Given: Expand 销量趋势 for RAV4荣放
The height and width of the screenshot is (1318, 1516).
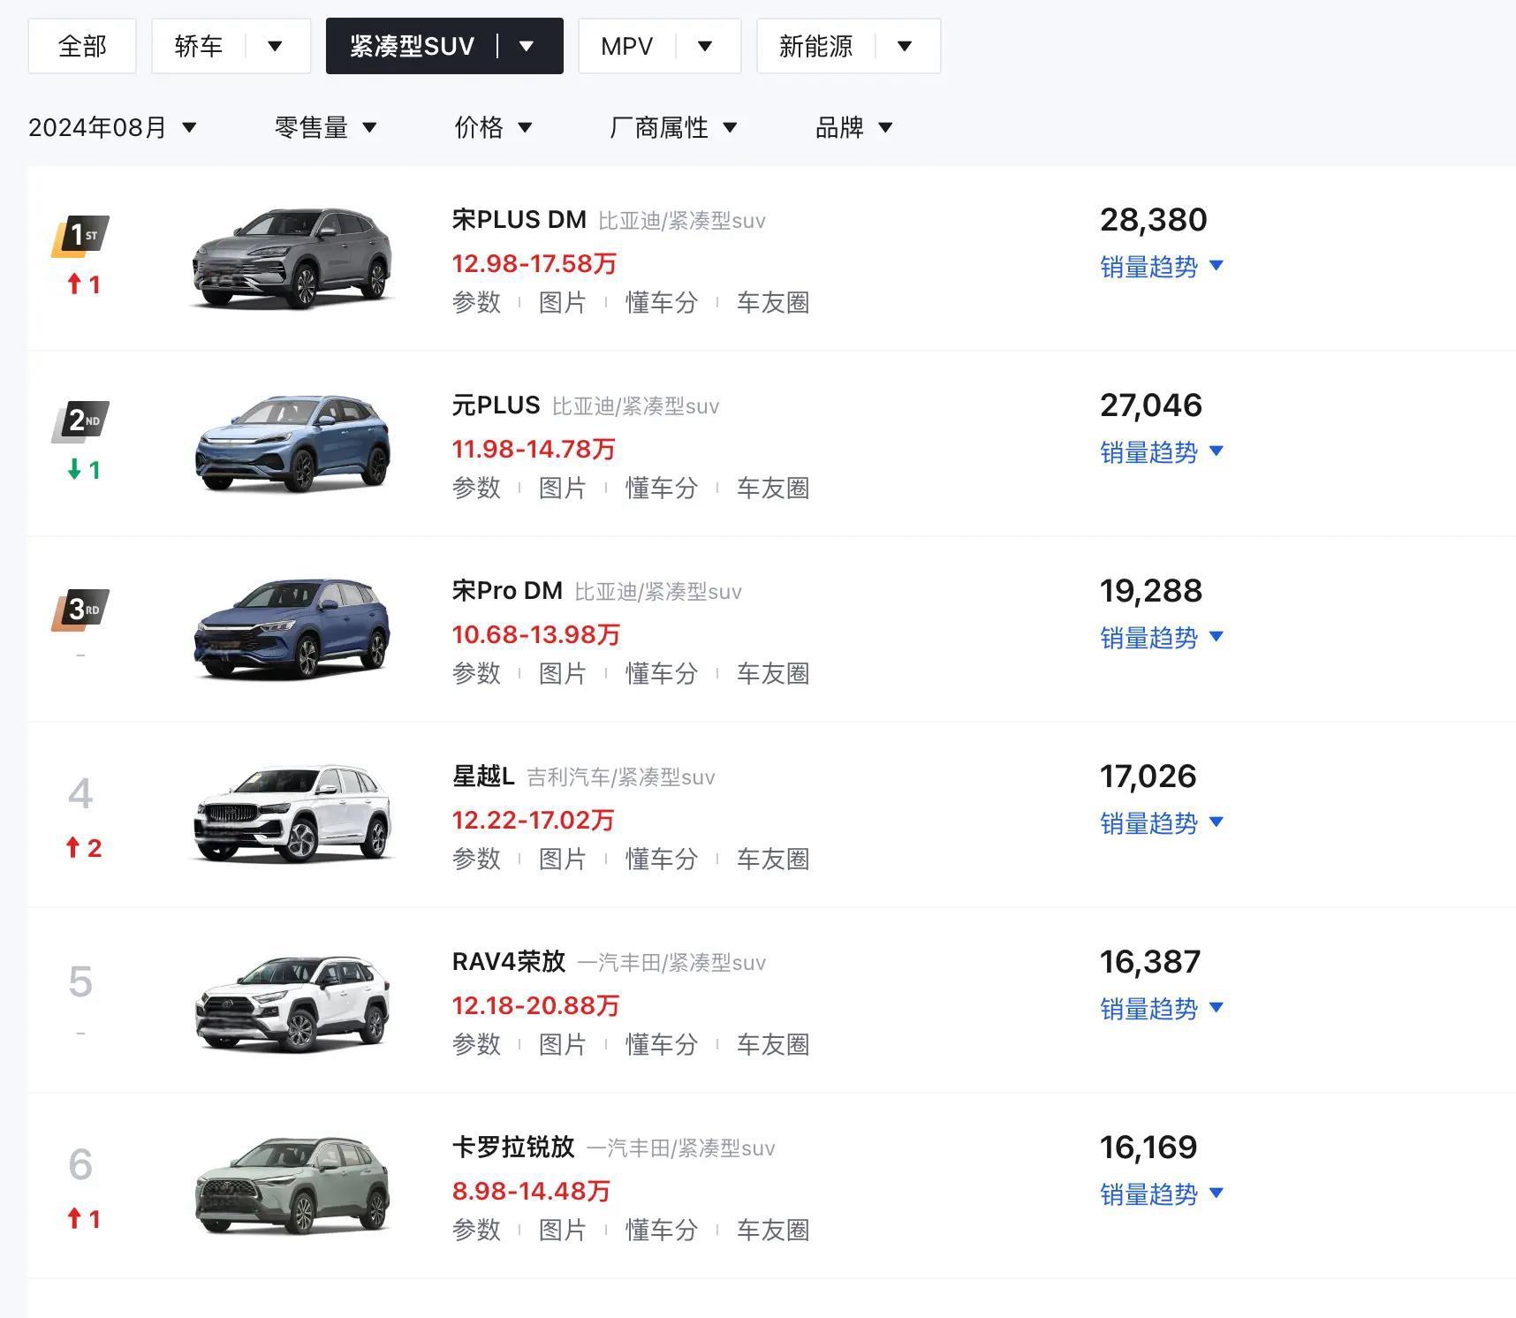Looking at the screenshot, I should pyautogui.click(x=1162, y=1009).
